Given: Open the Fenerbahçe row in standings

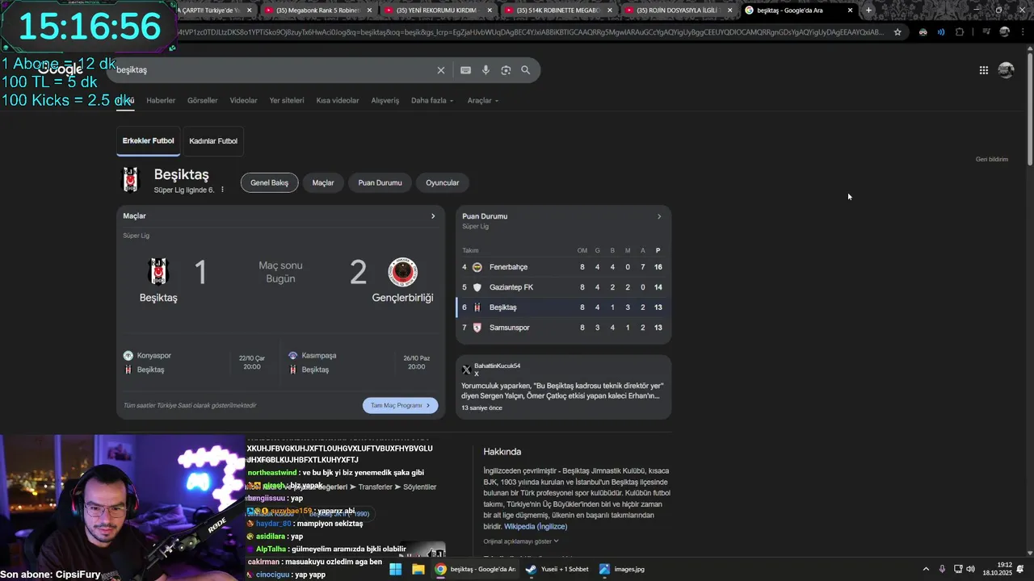Looking at the screenshot, I should point(563,267).
